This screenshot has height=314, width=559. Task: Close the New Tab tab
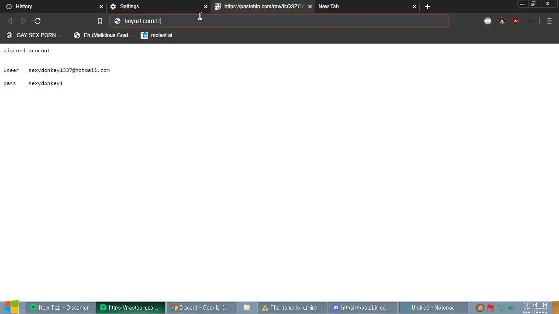coord(414,7)
